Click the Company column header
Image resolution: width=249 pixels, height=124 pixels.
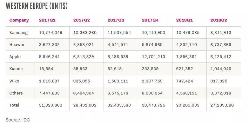pyautogui.click(x=19, y=20)
